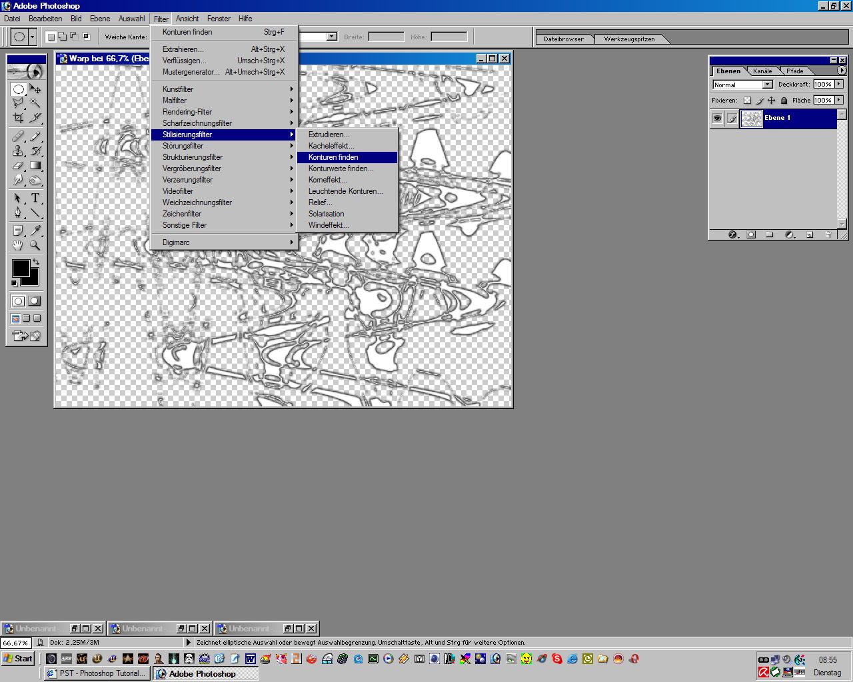Image resolution: width=853 pixels, height=682 pixels.
Task: Toggle lock transparent pixels checkbox
Action: 747,101
